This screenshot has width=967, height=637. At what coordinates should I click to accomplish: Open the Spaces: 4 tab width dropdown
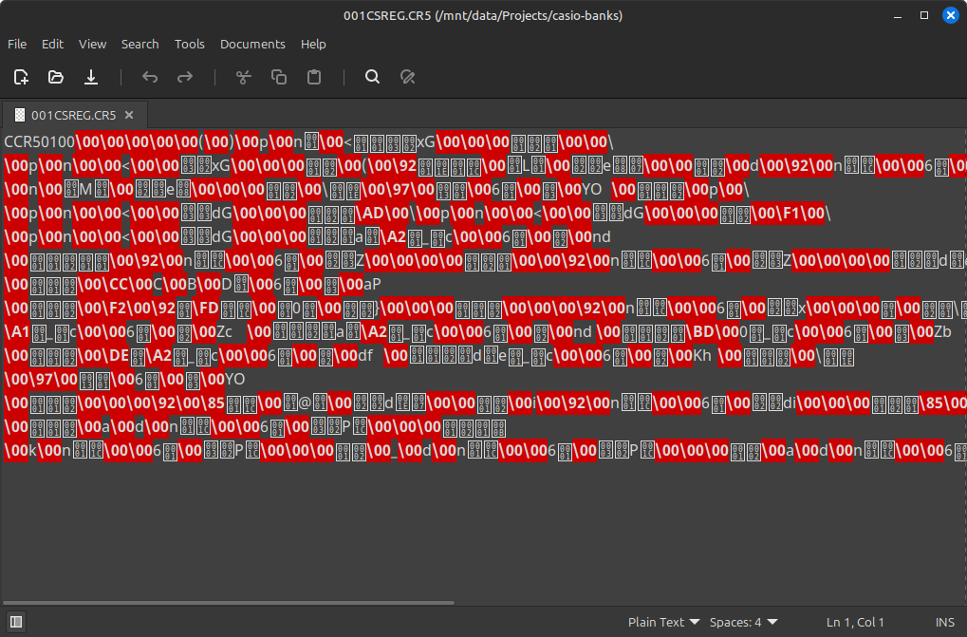[743, 622]
